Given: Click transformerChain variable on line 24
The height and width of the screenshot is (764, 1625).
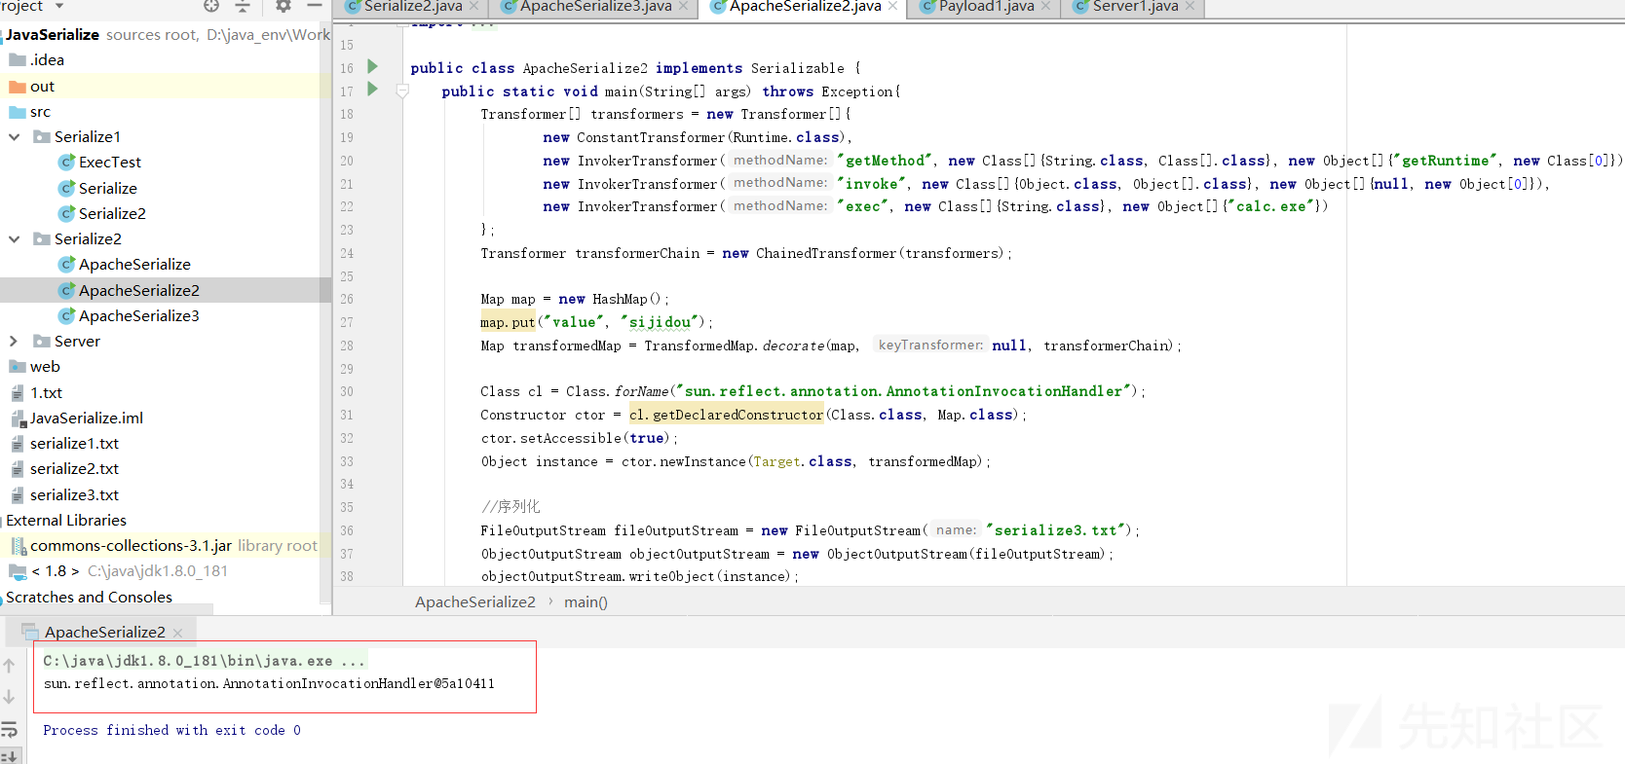Looking at the screenshot, I should click(637, 253).
